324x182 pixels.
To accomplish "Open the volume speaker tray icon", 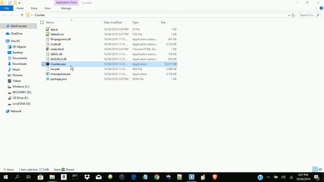I will pyautogui.click(x=283, y=177).
